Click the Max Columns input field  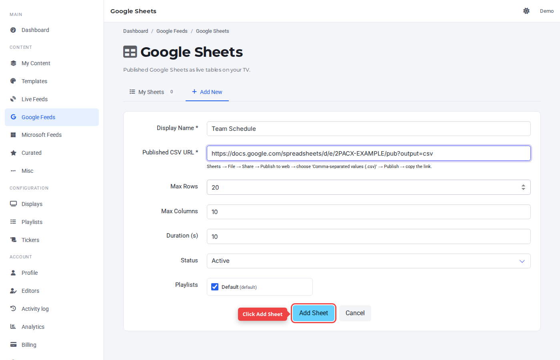[368, 212]
